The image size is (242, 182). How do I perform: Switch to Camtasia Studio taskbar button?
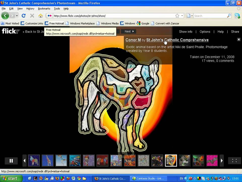[x=148, y=178]
